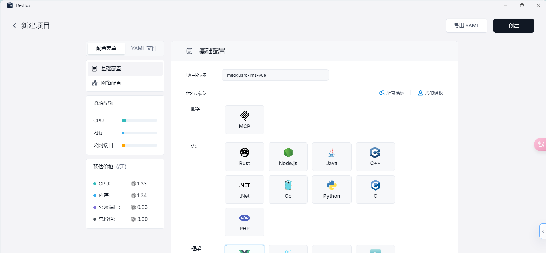Choose the Java language runtime
This screenshot has width=546, height=253.
click(332, 157)
